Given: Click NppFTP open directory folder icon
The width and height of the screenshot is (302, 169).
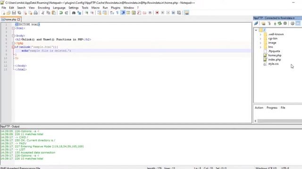Looking at the screenshot, I should point(263,23).
